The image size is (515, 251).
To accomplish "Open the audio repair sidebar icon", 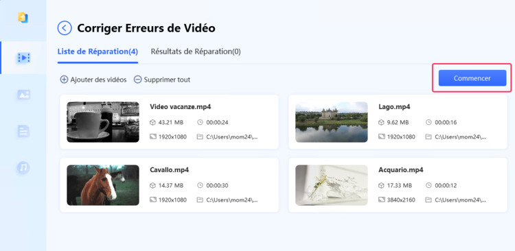I will pos(23,167).
